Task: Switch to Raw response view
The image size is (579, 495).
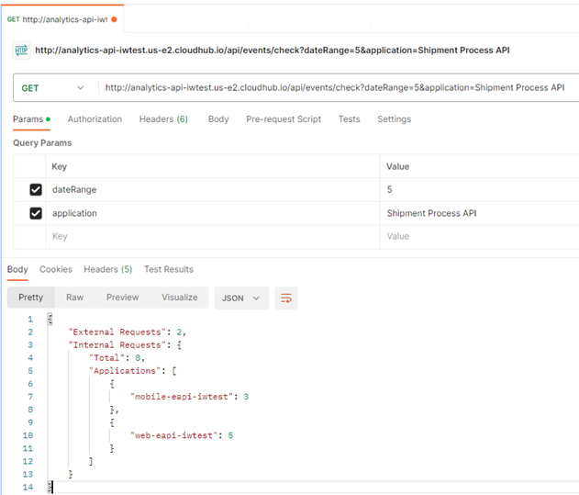Action: coord(74,298)
